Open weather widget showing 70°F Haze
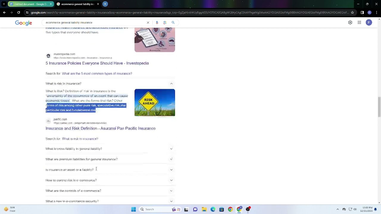Image resolution: width=381 pixels, height=214 pixels. pyautogui.click(x=9, y=209)
